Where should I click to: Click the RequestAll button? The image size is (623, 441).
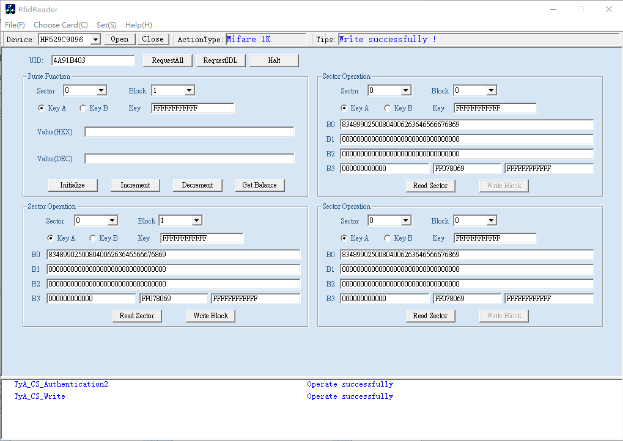(x=168, y=60)
